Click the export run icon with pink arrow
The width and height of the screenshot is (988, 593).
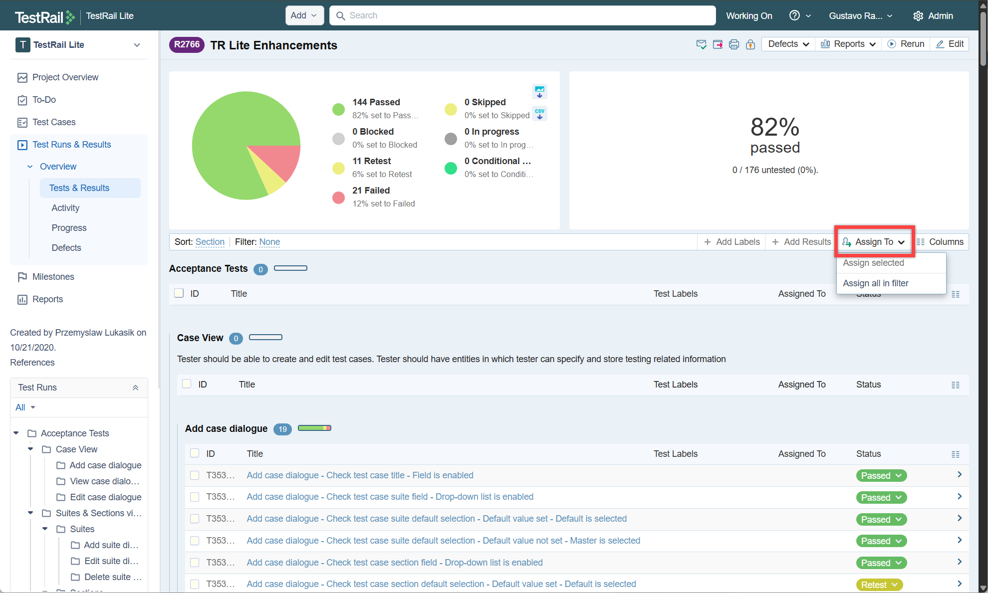718,44
